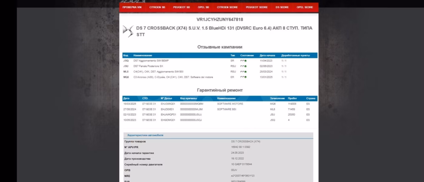Click the Страна column header
The width and height of the screenshot is (424, 182).
click(311, 98)
